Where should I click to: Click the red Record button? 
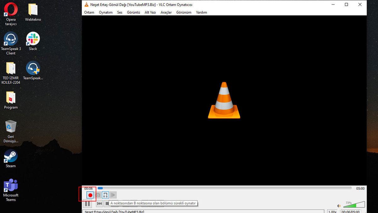point(90,195)
